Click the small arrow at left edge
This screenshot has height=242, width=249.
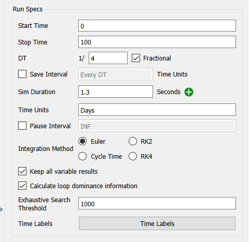[x=2, y=209]
